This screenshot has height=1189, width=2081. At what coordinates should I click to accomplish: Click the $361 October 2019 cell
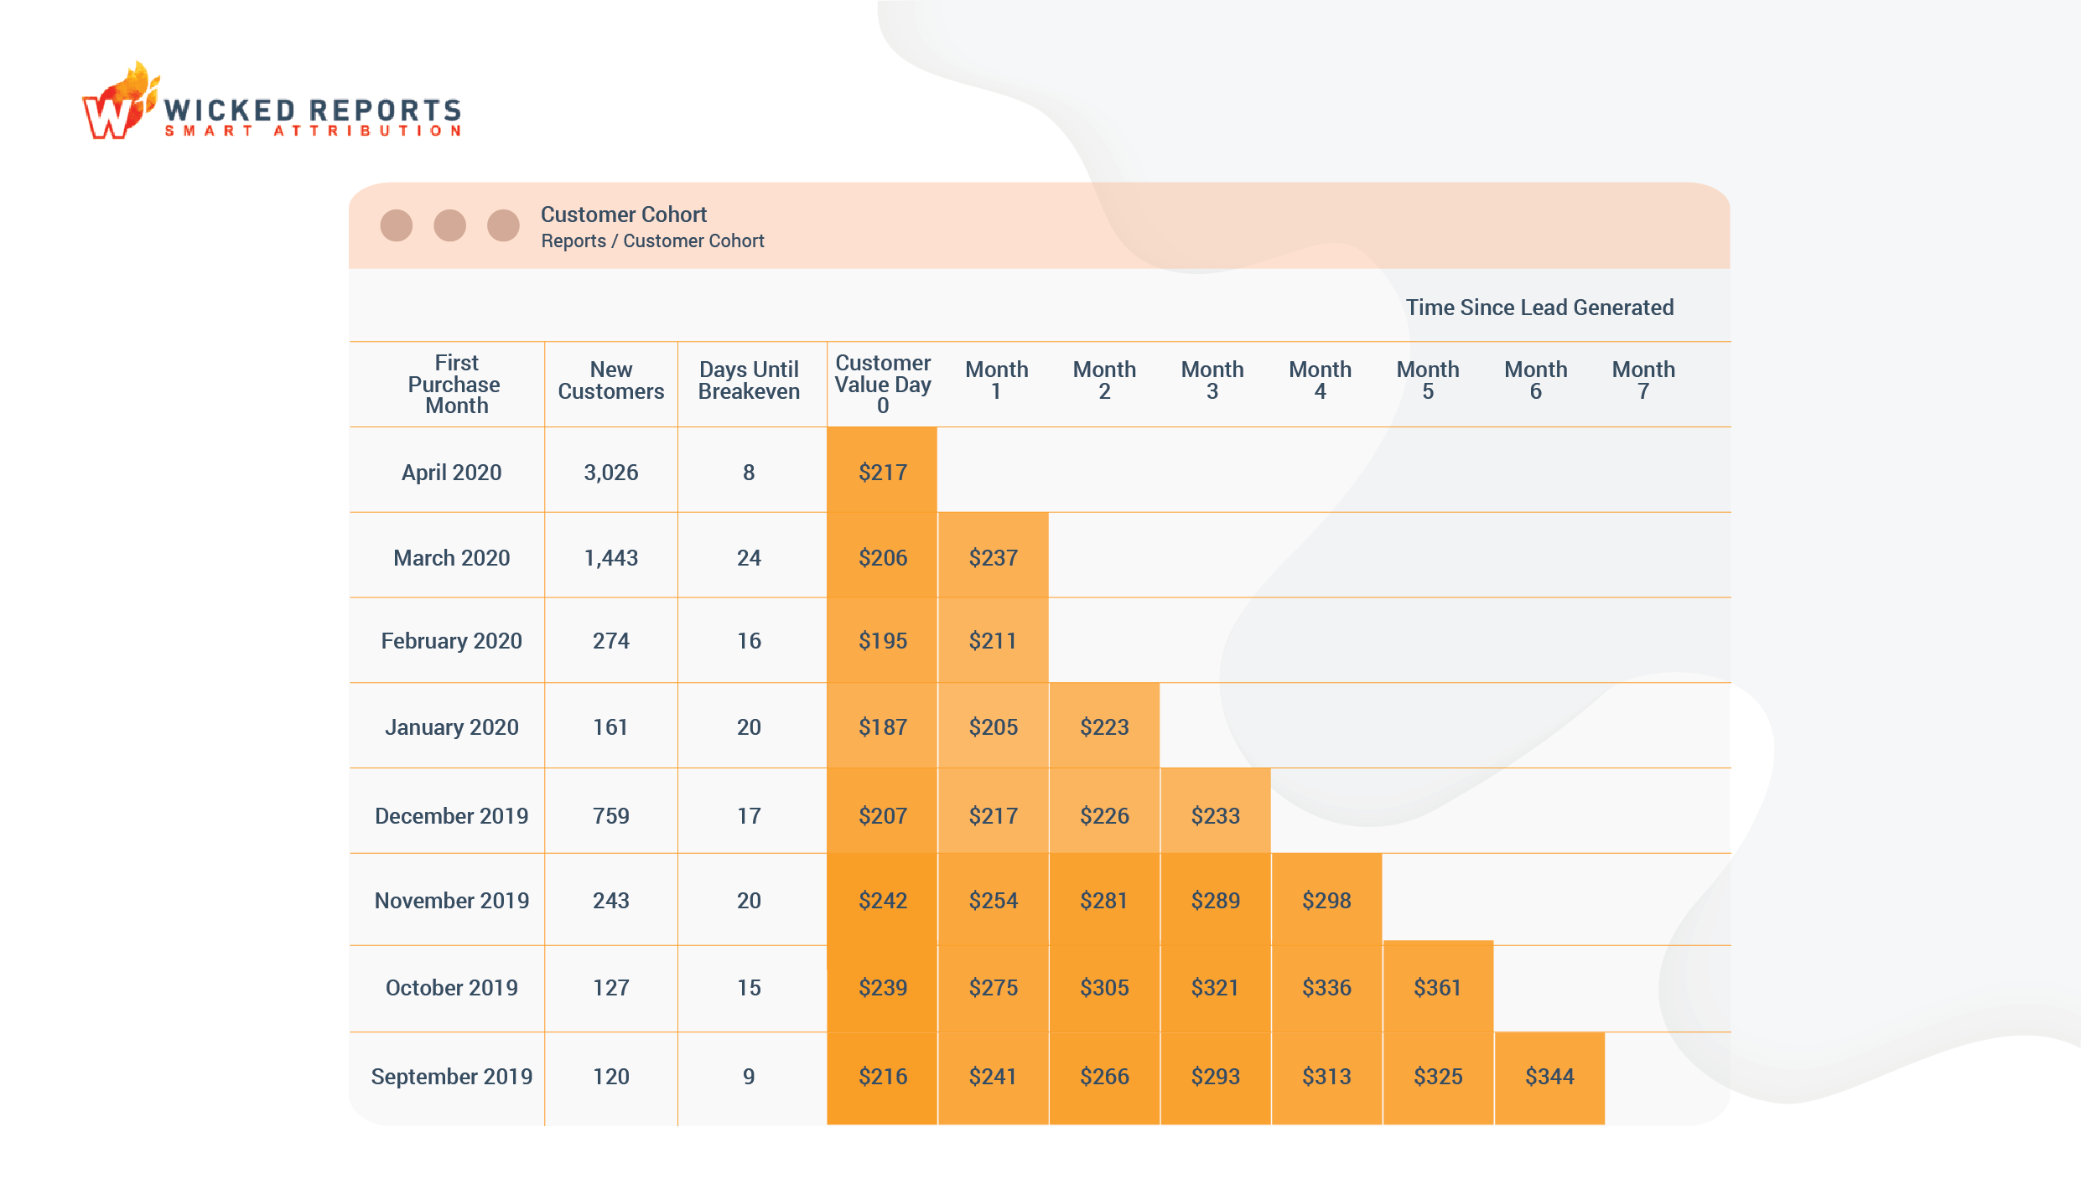[1437, 988]
